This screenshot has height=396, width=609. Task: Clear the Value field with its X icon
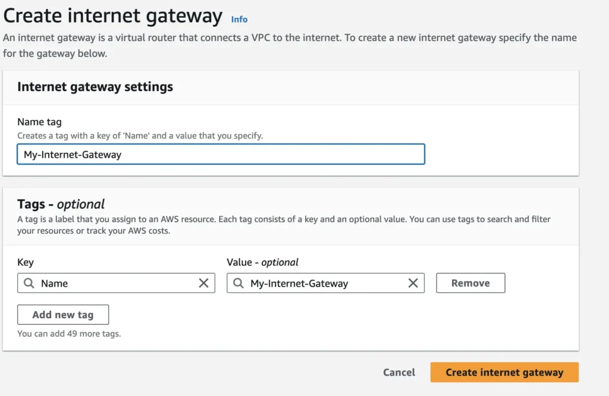click(x=413, y=284)
